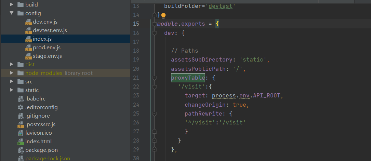Click the config folder icon

pyautogui.click(x=21, y=13)
